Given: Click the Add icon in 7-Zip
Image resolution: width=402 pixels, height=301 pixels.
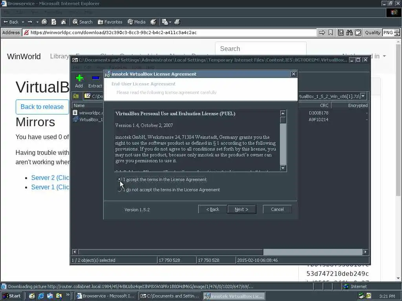Looking at the screenshot, I should pos(79,81).
